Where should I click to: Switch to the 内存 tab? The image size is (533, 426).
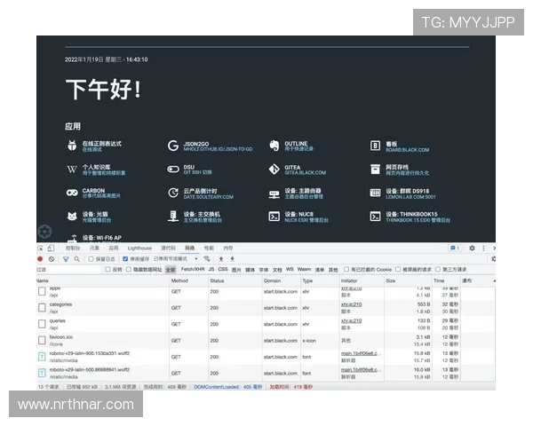click(x=228, y=248)
